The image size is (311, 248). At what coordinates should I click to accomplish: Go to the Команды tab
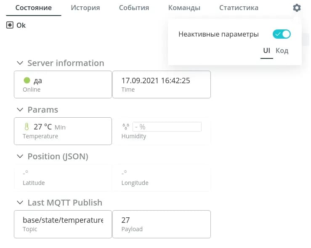click(184, 8)
